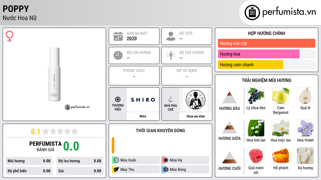Click the Hương giữa pyramid icon

(x=229, y=127)
